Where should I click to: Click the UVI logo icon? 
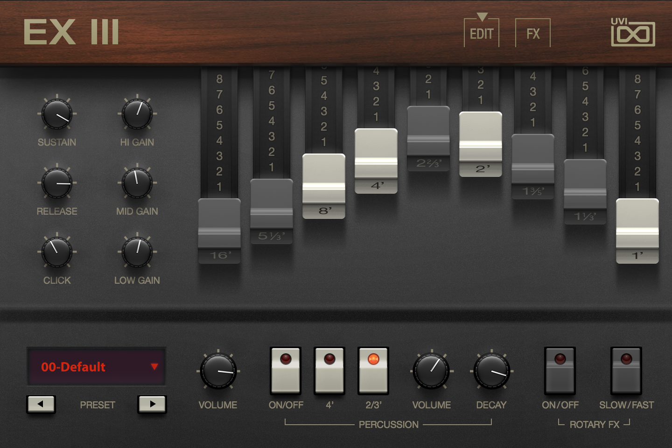(633, 32)
